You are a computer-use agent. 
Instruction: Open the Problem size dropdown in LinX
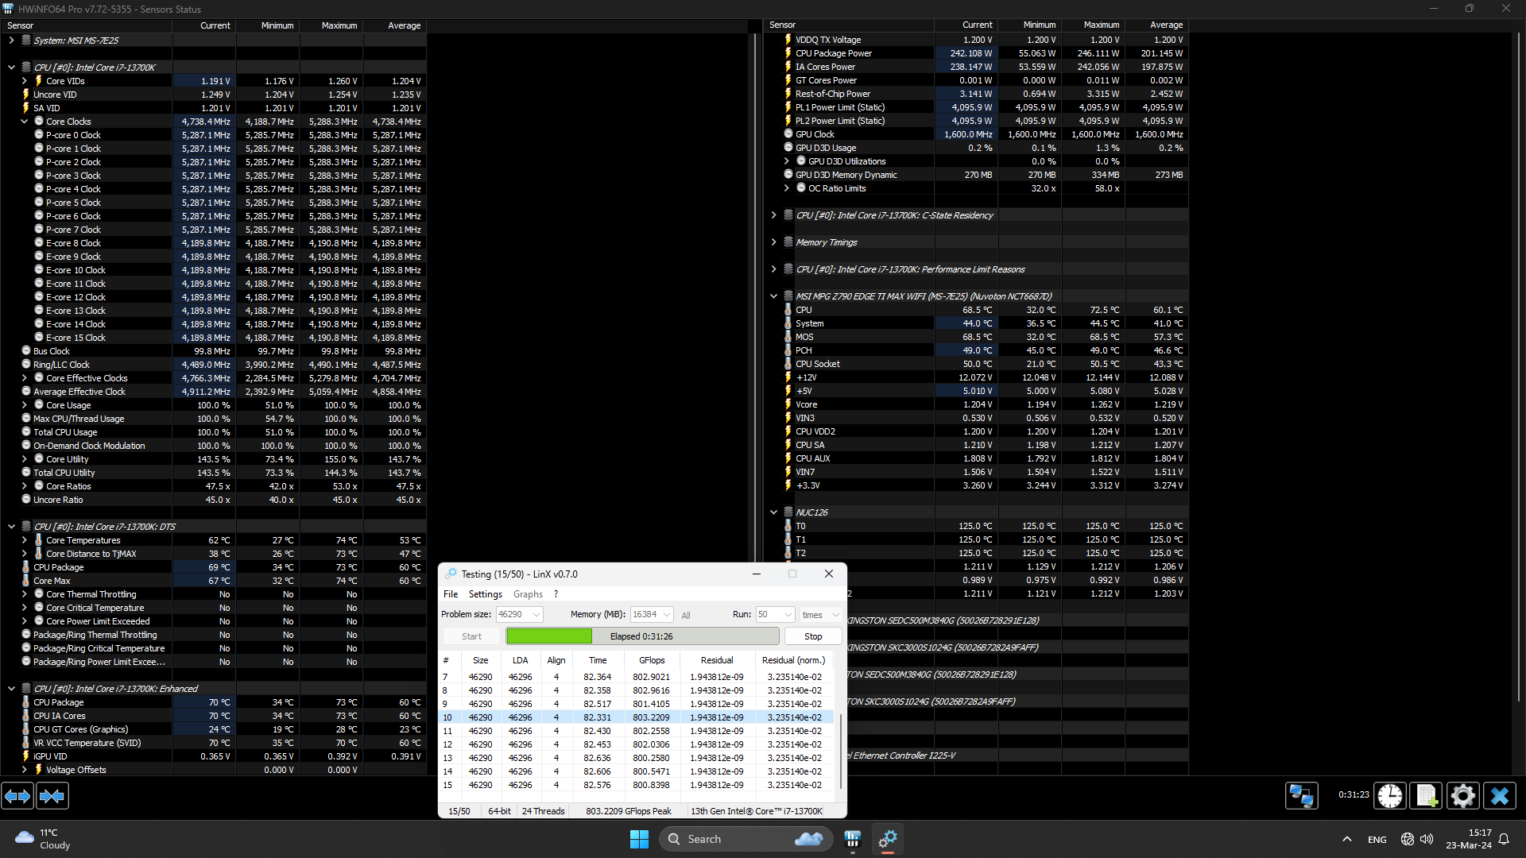point(536,615)
